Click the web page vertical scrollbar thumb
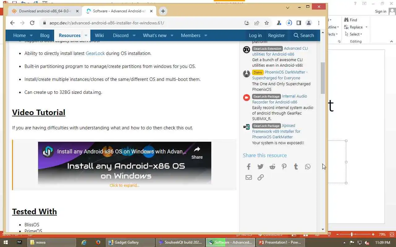 [x=323, y=78]
